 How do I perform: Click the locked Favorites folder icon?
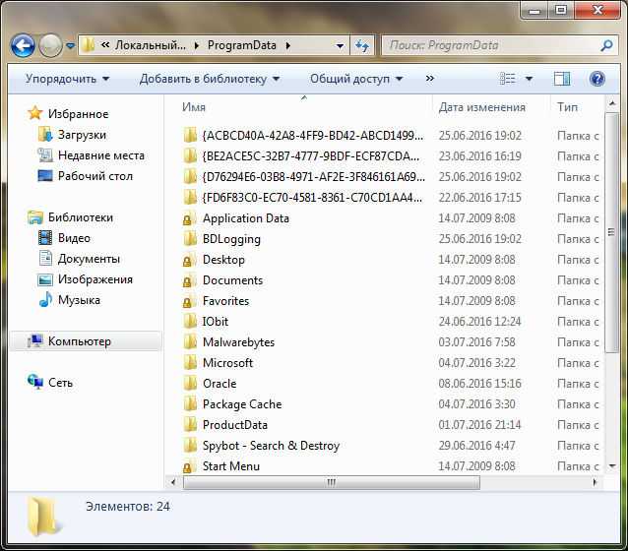189,301
